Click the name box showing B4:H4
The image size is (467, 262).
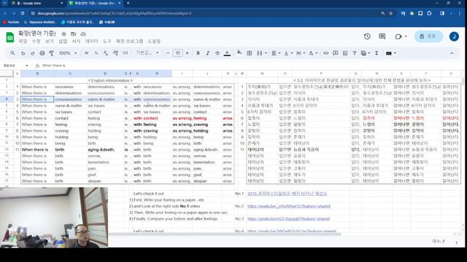15,65
